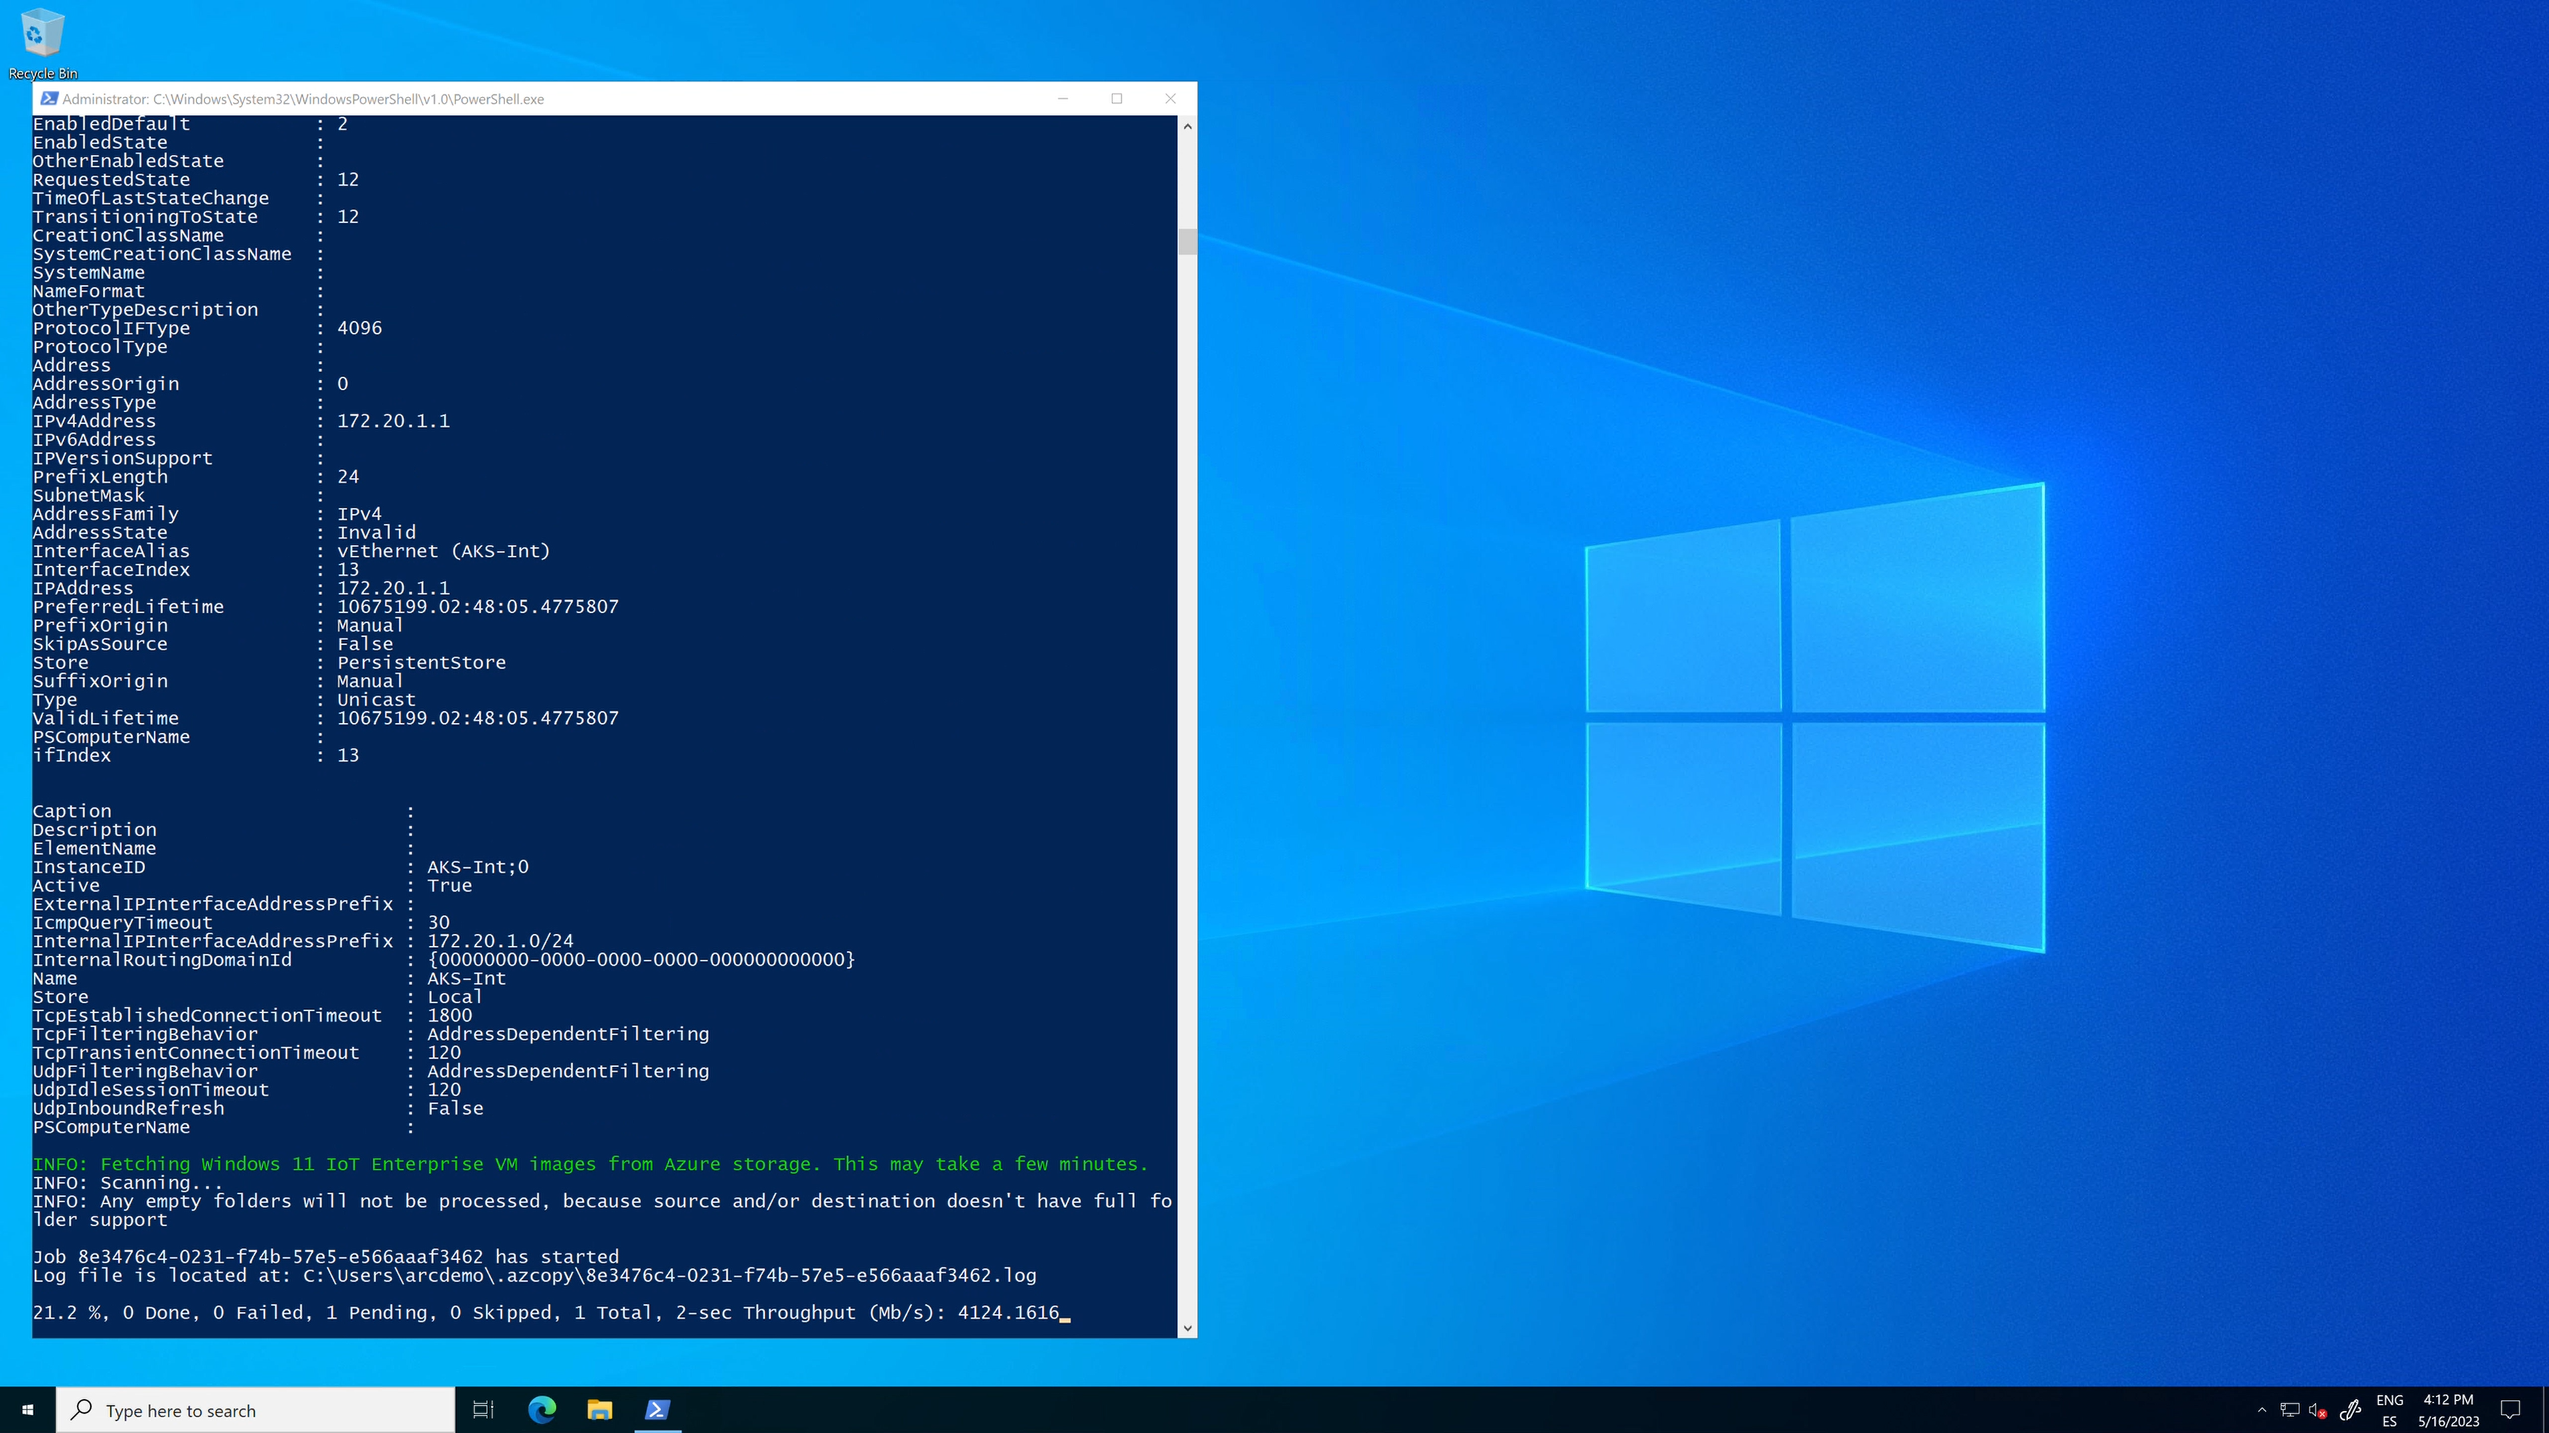Click the Show desktop strip at taskbar end
The image size is (2549, 1433).
pyautogui.click(x=2545, y=1410)
